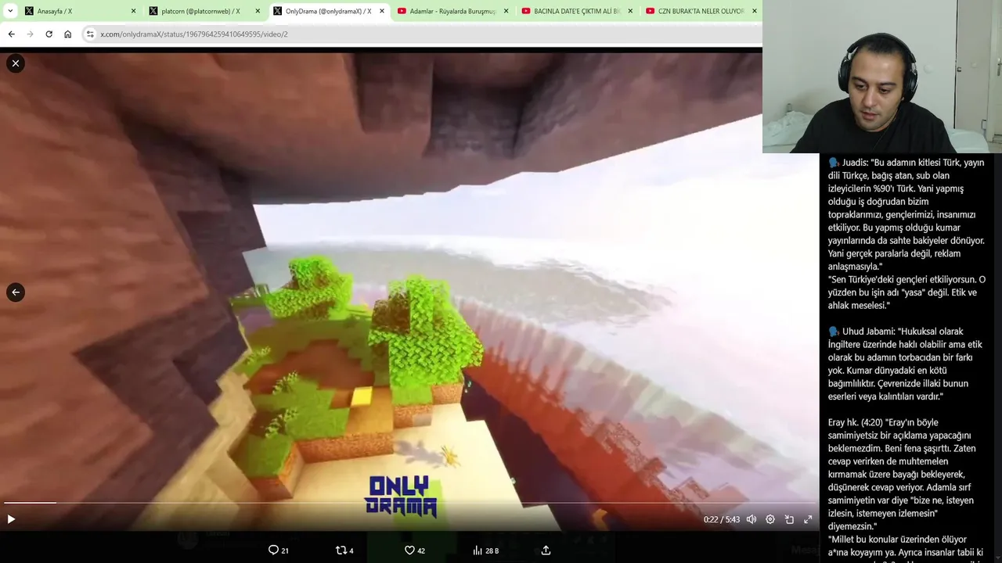The width and height of the screenshot is (1002, 563).
Task: Switch to CZN BURAK'TA NELER OLUYOR tab
Action: pyautogui.click(x=701, y=11)
